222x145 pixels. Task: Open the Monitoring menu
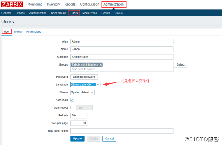[35, 5]
